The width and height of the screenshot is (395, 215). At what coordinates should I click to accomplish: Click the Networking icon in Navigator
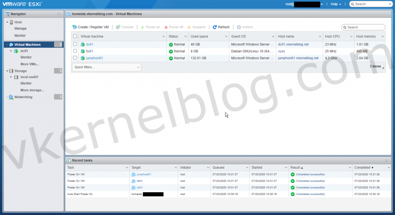click(11, 97)
